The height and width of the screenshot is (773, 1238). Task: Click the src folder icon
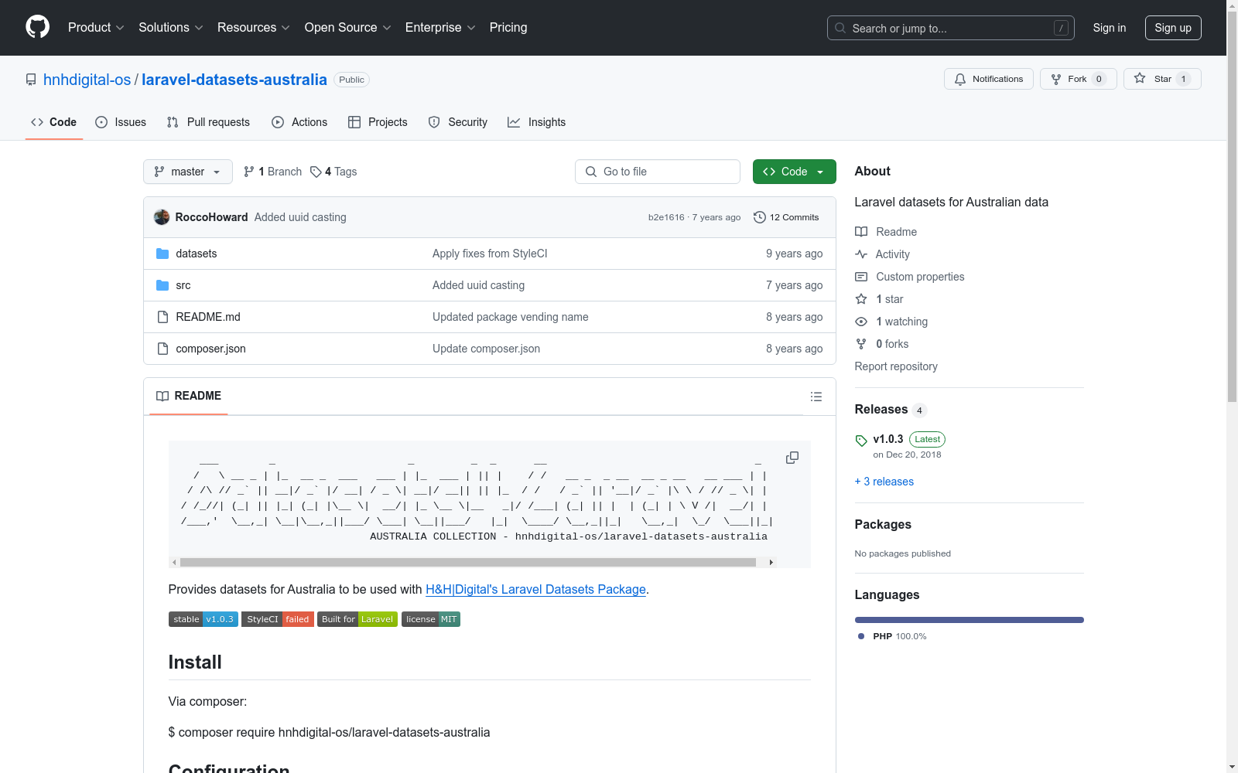(162, 285)
